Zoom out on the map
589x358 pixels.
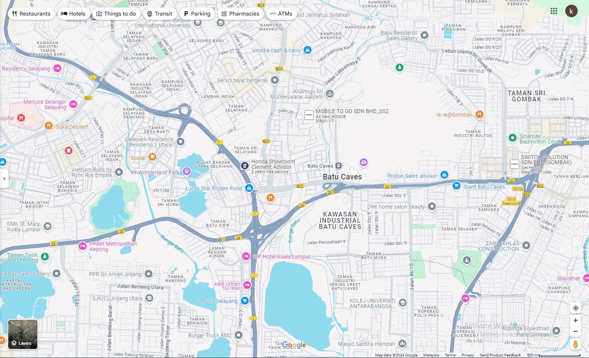(x=575, y=331)
